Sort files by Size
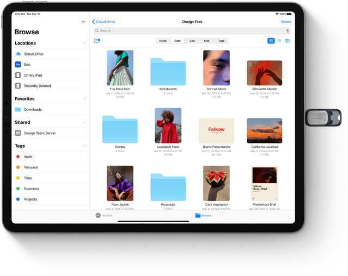This screenshot has height=276, width=348. click(192, 41)
